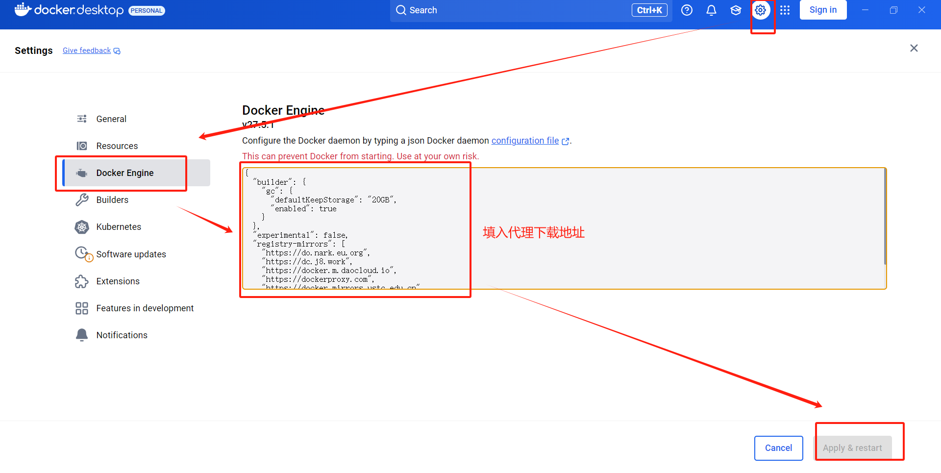Click the feedback speech bubble icon
The height and width of the screenshot is (473, 941).
coord(117,51)
